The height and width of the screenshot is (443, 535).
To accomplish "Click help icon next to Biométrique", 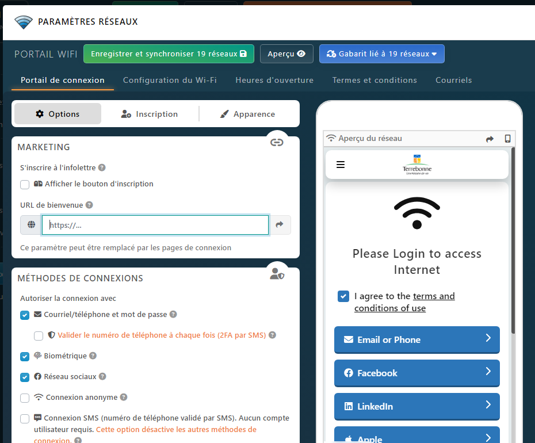I will tap(93, 356).
